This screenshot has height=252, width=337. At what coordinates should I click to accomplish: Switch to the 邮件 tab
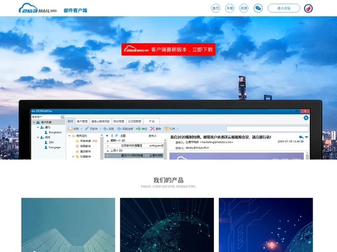[71, 121]
